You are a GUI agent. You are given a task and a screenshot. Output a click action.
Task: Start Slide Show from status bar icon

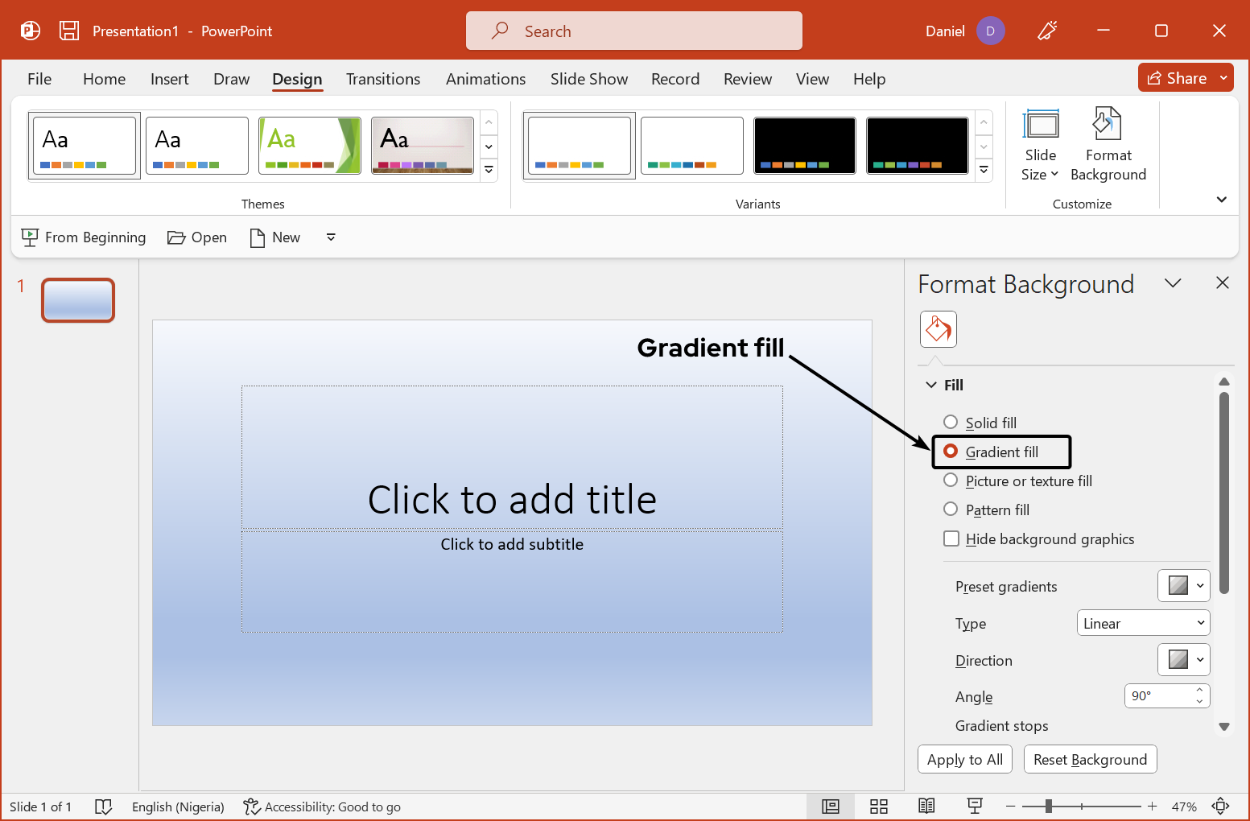point(975,807)
